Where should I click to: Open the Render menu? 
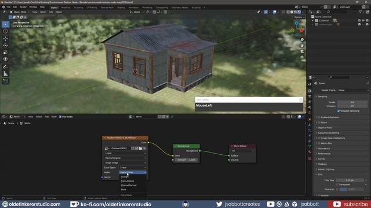[23, 7]
